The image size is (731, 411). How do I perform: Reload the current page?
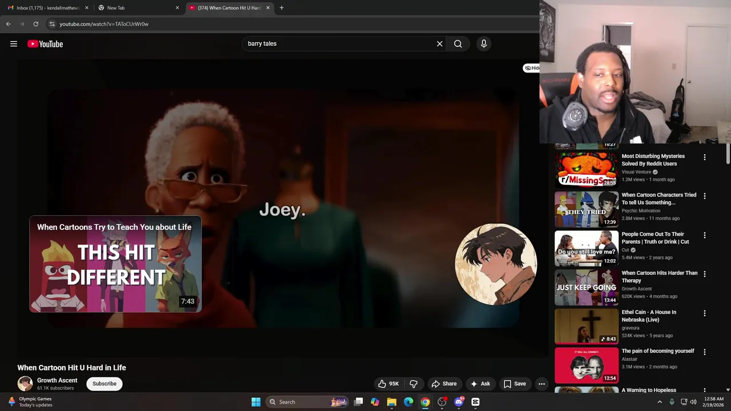coord(35,24)
